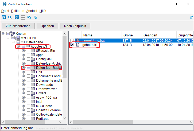
Task: Click the geheim.txt file icon
Action: pos(78,45)
